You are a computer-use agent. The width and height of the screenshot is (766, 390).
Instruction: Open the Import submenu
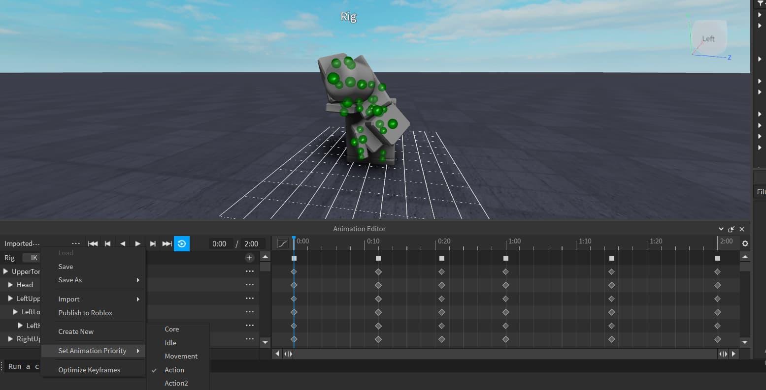68,299
